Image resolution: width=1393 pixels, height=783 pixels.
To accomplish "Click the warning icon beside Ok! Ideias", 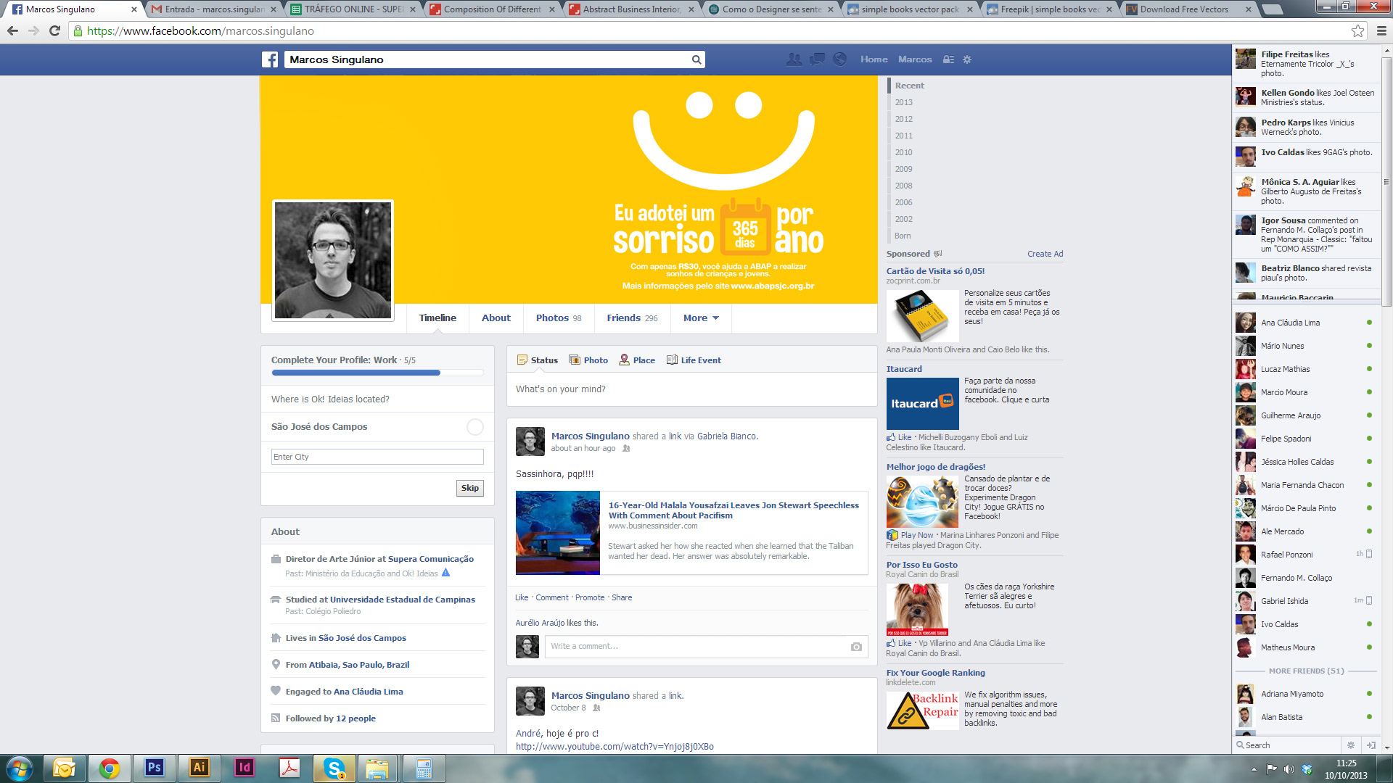I will click(x=446, y=573).
